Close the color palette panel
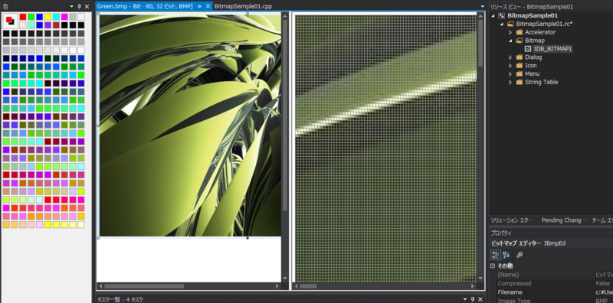Viewport: 613px width, 303px height. (87, 6)
